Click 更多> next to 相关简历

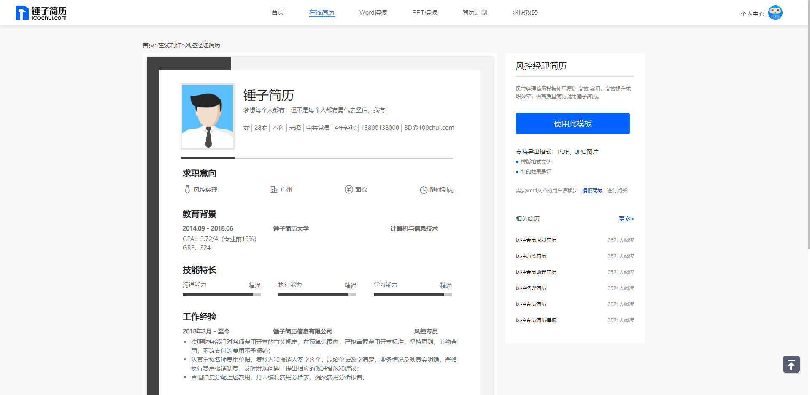click(x=626, y=219)
